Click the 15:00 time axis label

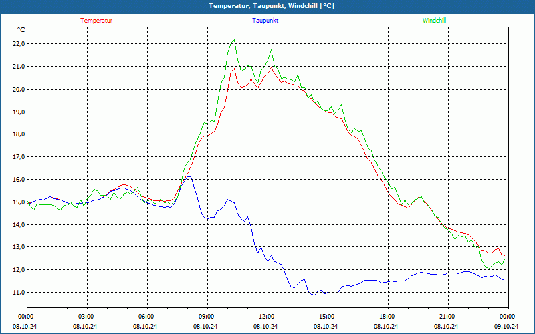326,316
